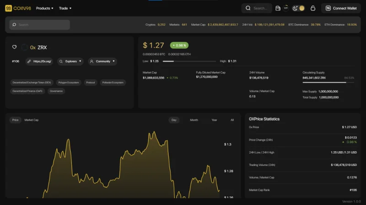
Task: Open the Trade menu
Action: pyautogui.click(x=65, y=8)
